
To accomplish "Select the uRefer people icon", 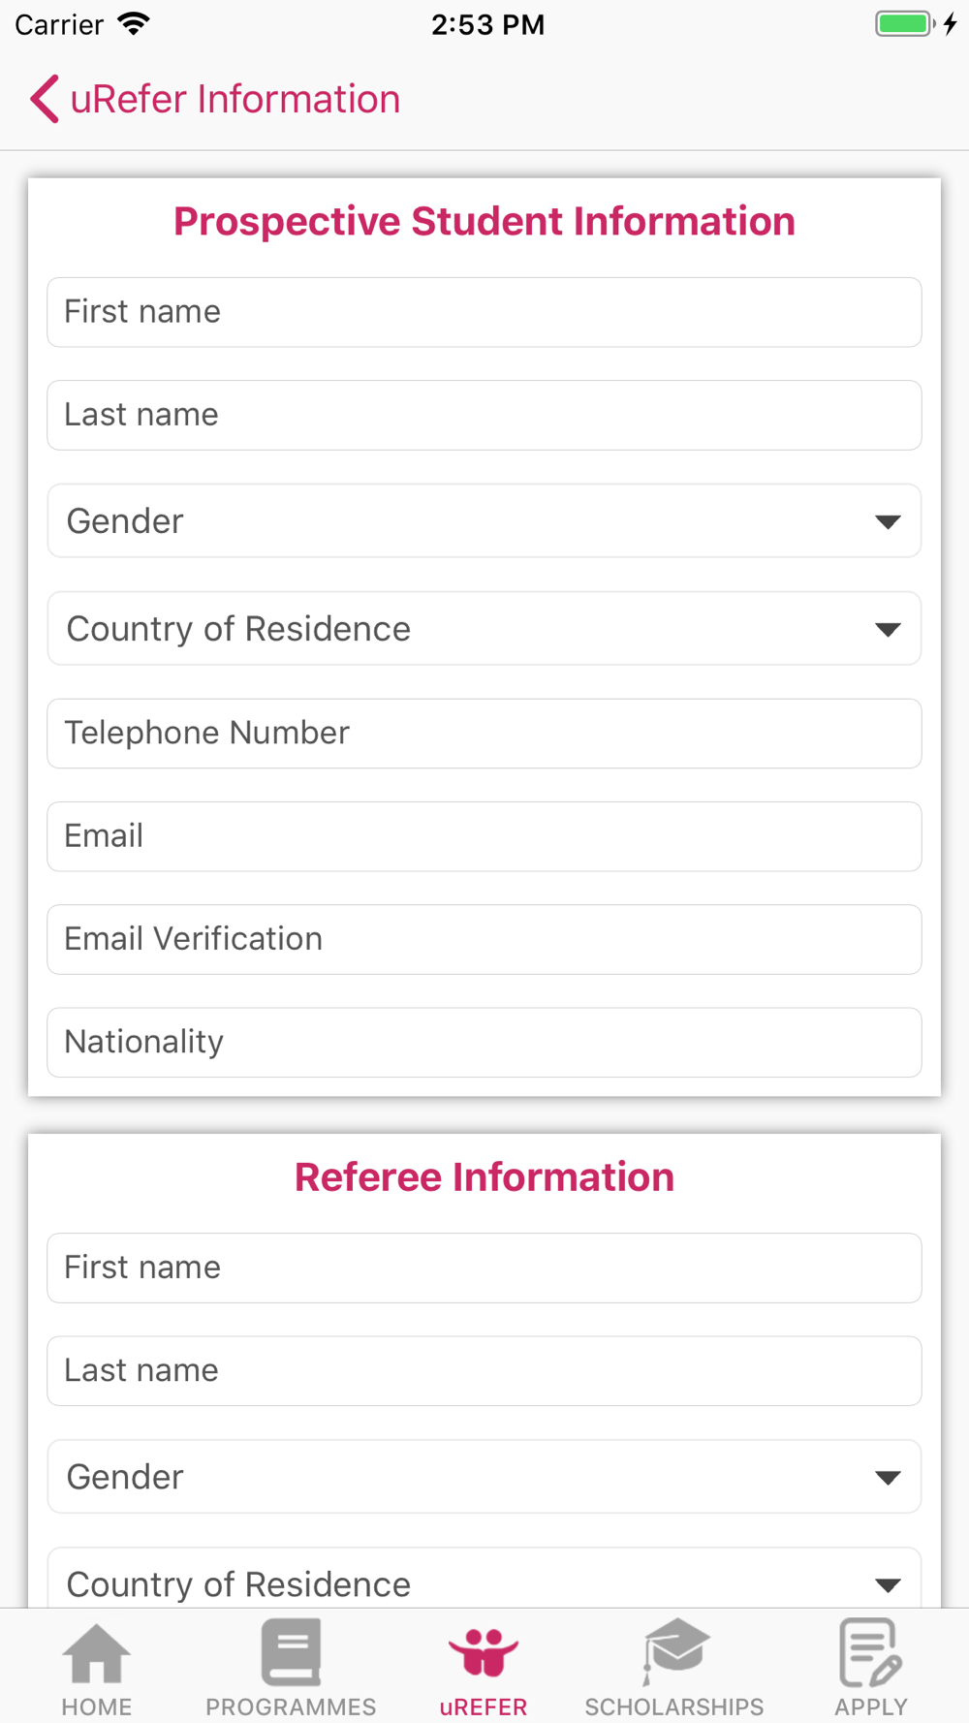I will [484, 1652].
